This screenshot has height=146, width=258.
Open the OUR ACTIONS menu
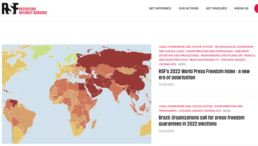click(x=189, y=8)
